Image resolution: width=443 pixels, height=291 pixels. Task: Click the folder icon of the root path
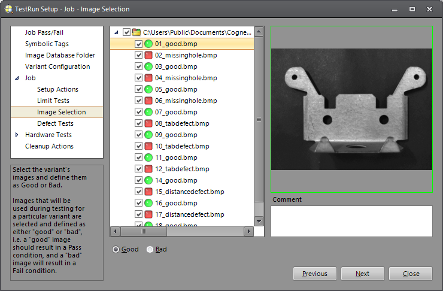pos(136,32)
